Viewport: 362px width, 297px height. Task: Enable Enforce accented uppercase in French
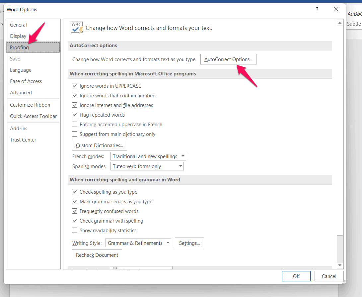[x=75, y=125]
